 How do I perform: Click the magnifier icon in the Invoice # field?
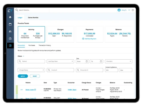tap(49, 70)
